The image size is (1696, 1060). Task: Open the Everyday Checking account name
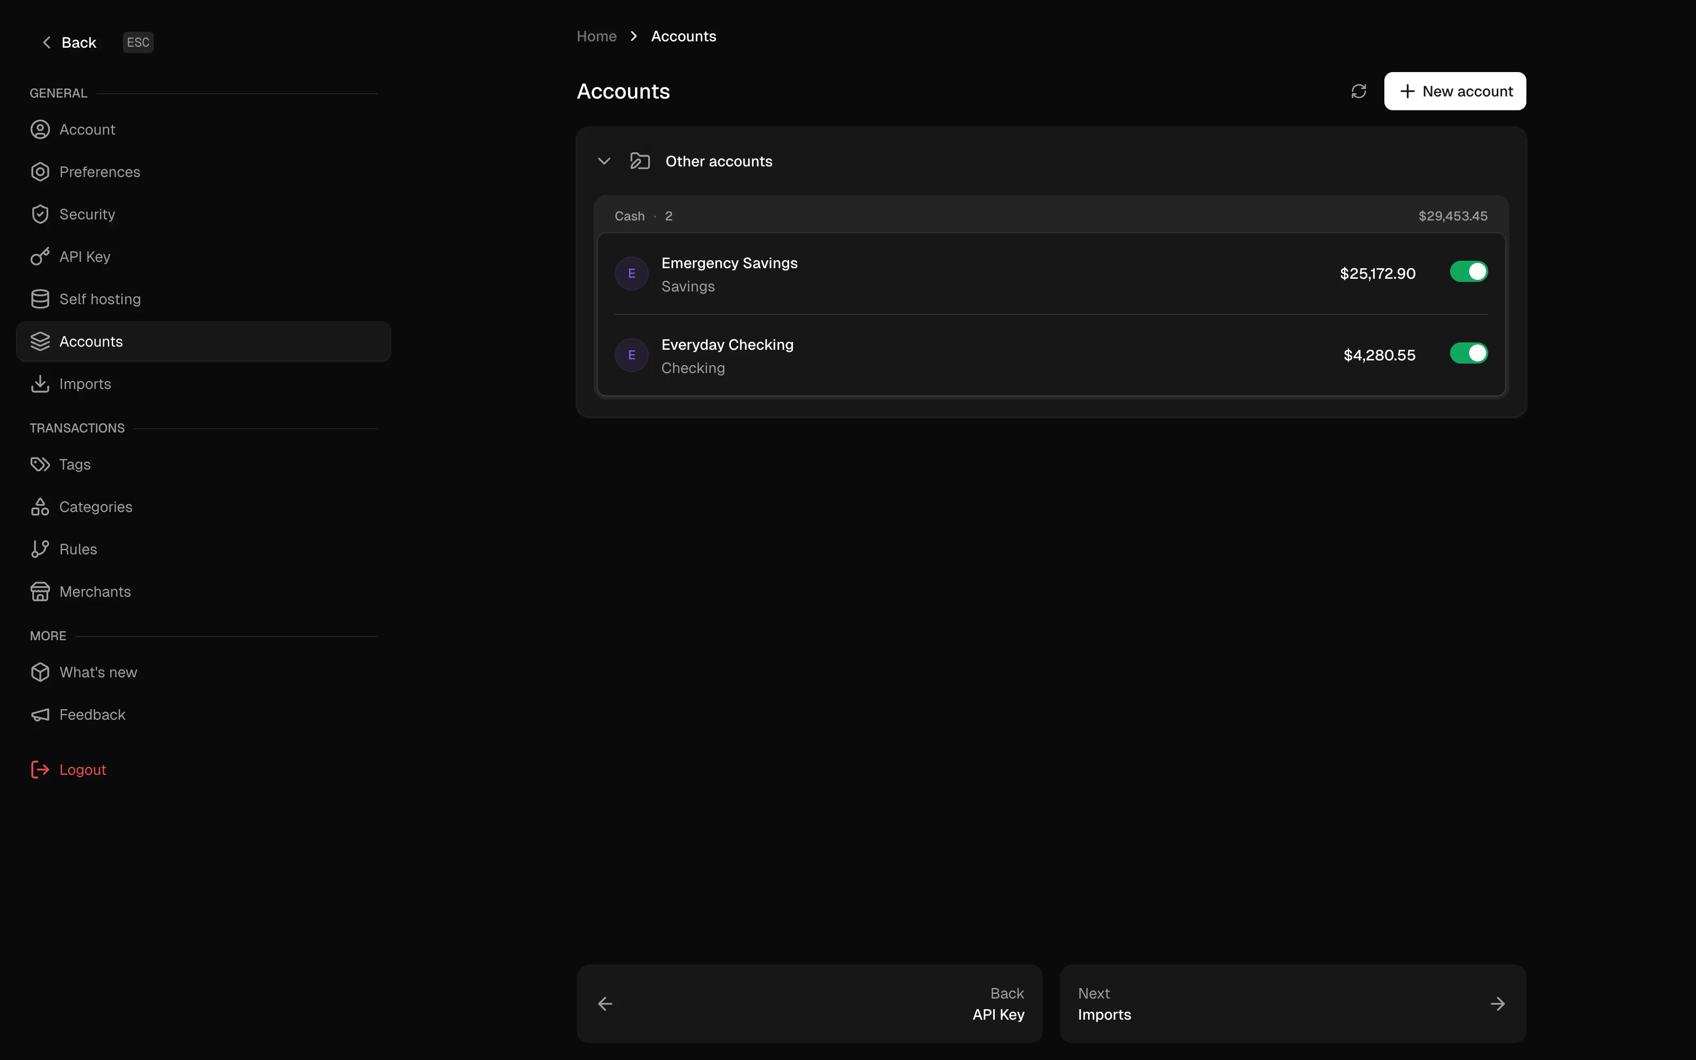[728, 345]
